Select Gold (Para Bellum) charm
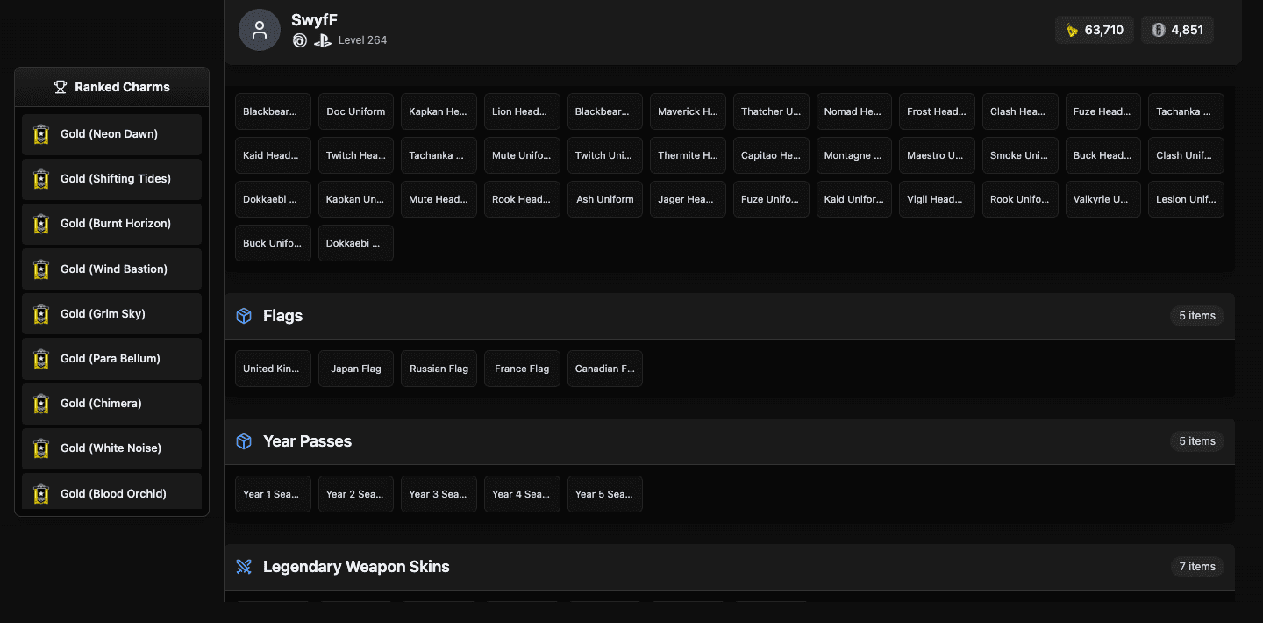1263x623 pixels. click(112, 359)
